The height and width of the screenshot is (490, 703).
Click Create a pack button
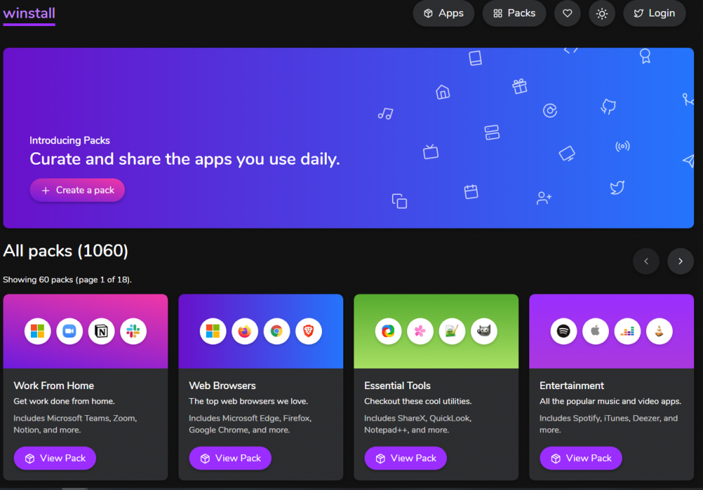[77, 190]
